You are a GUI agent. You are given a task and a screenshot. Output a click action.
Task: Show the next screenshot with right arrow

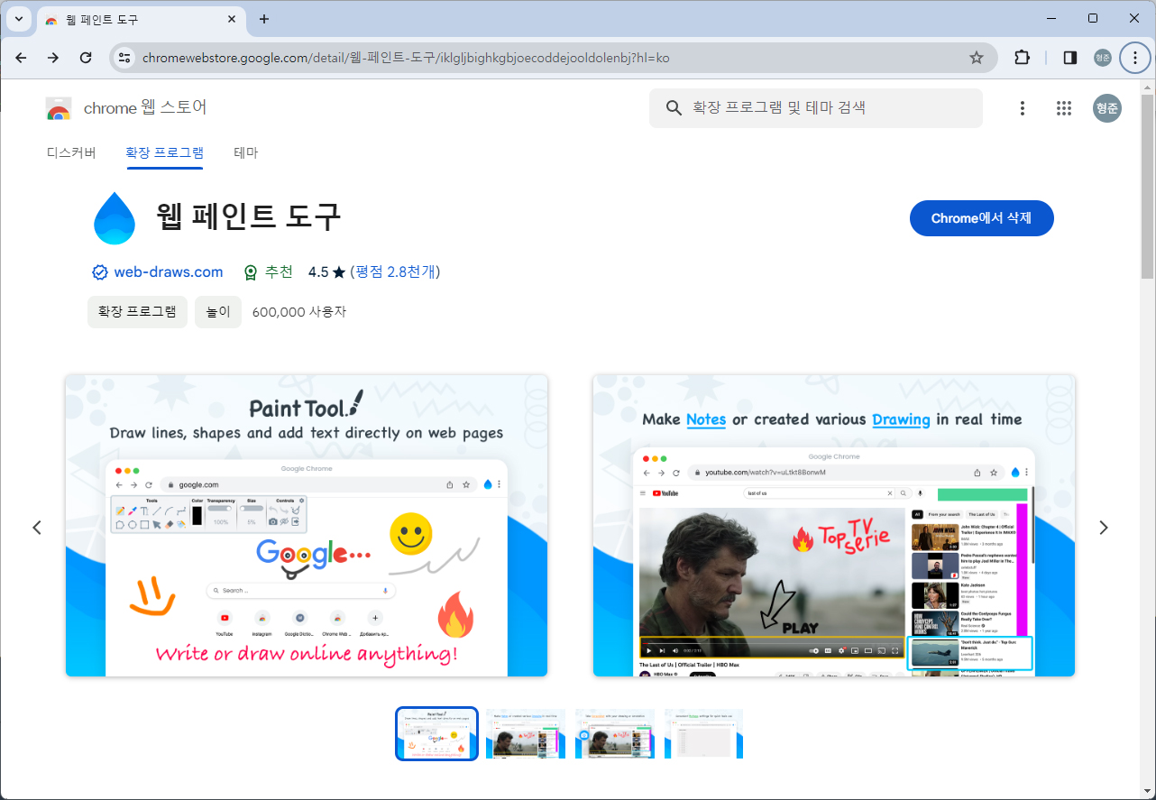coord(1104,528)
